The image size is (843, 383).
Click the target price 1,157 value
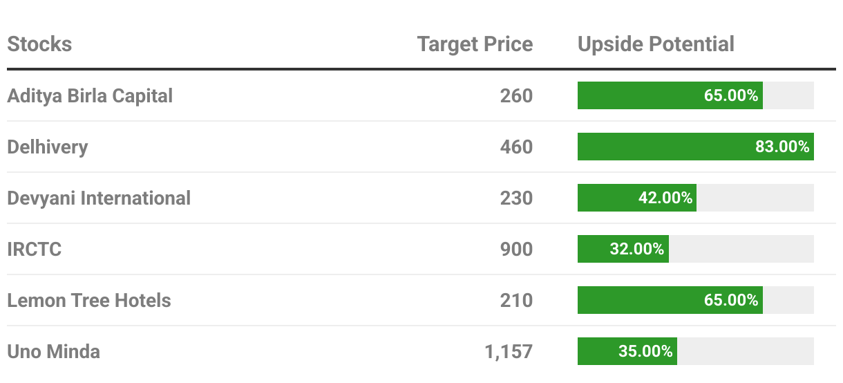(509, 351)
